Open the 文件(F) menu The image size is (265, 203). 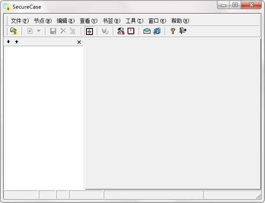(20, 21)
